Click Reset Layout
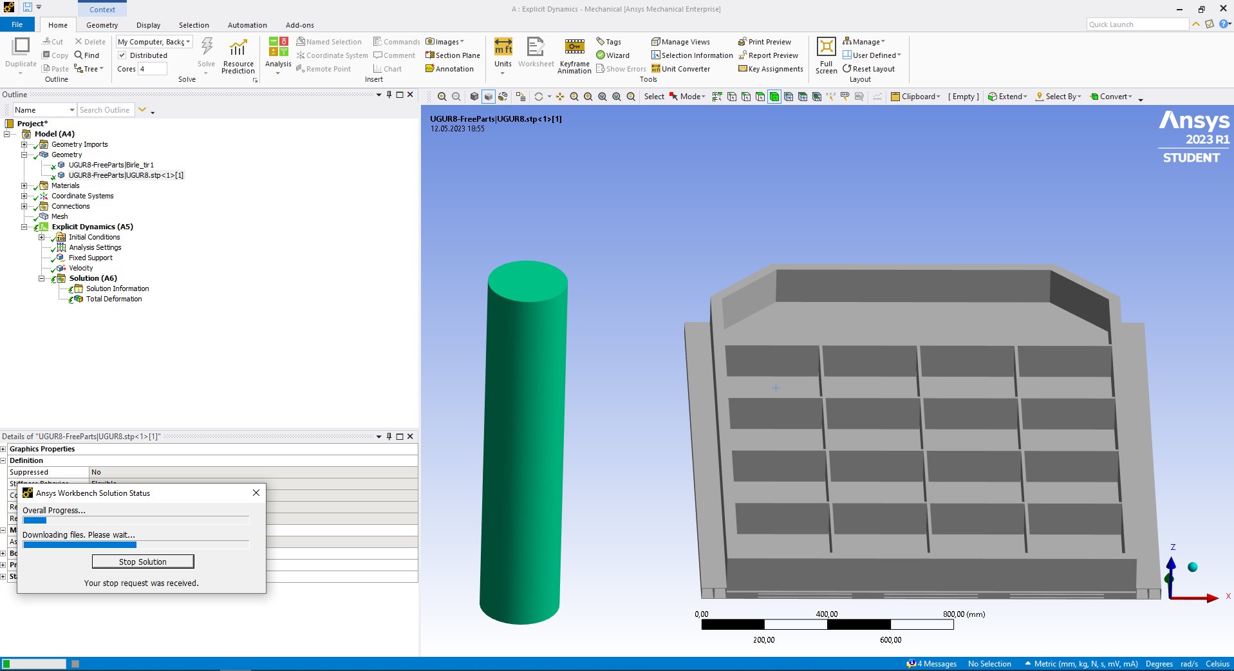Image resolution: width=1234 pixels, height=671 pixels. click(x=868, y=69)
